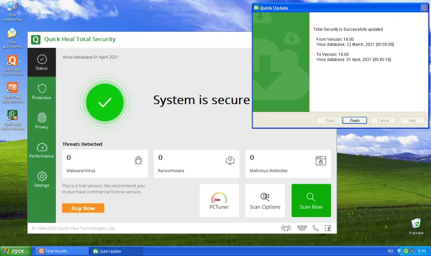Click Virus database 01 April, 2021 line in dialog

point(354,59)
